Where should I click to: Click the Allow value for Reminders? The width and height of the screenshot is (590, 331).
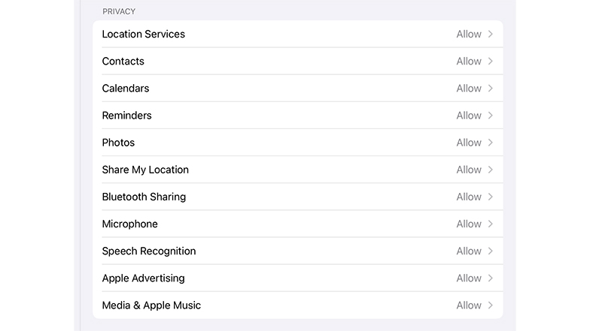point(469,115)
